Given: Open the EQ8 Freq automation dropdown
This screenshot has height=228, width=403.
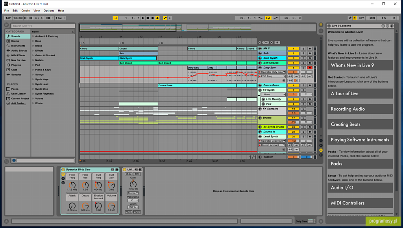Looking at the screenshot, I should coord(272,76).
